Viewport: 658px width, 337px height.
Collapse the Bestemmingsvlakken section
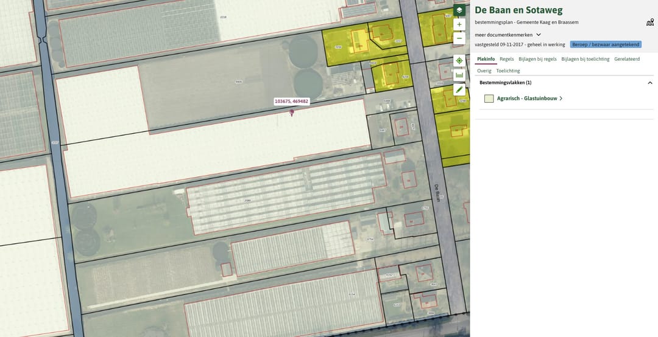click(x=650, y=83)
